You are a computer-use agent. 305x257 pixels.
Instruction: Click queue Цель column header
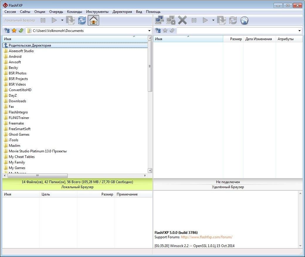pyautogui.click(x=58, y=194)
